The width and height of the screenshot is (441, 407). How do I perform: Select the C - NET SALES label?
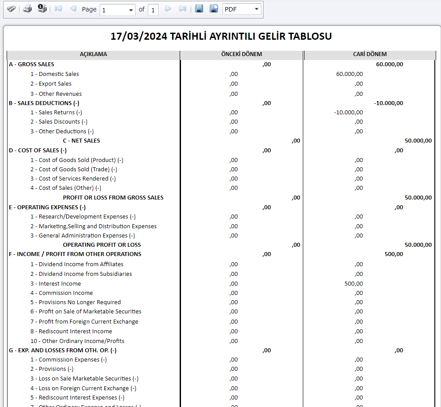(81, 141)
